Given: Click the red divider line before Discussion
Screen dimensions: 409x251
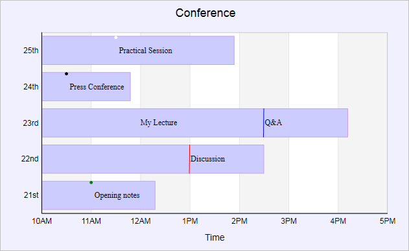Looking at the screenshot, I should [x=190, y=159].
